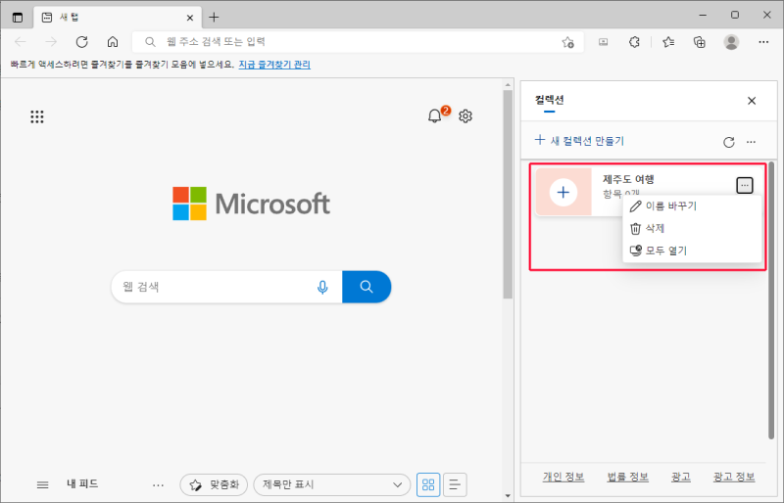Select 이름 바꾸기 from context menu
This screenshot has height=503, width=784.
[693, 206]
